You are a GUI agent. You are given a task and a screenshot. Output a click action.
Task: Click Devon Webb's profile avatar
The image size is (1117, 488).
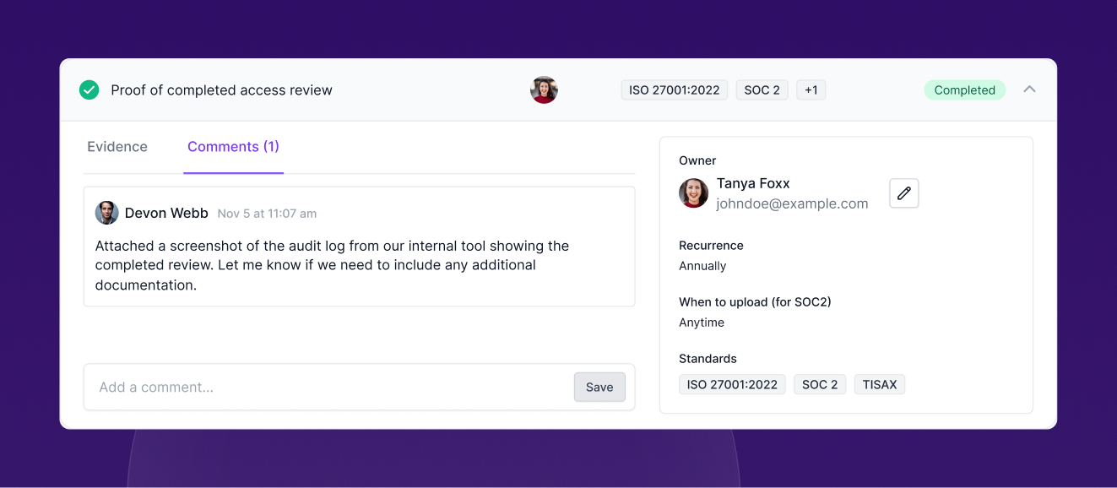pyautogui.click(x=106, y=213)
